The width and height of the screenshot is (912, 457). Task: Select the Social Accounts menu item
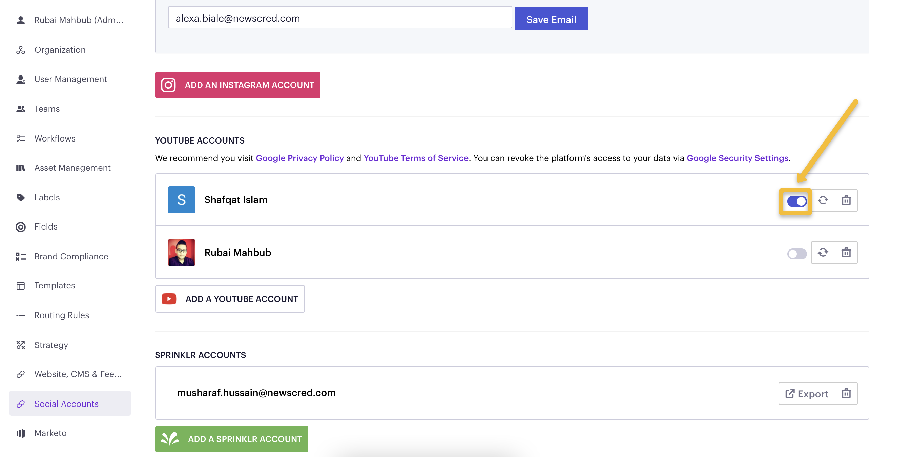[x=70, y=404]
